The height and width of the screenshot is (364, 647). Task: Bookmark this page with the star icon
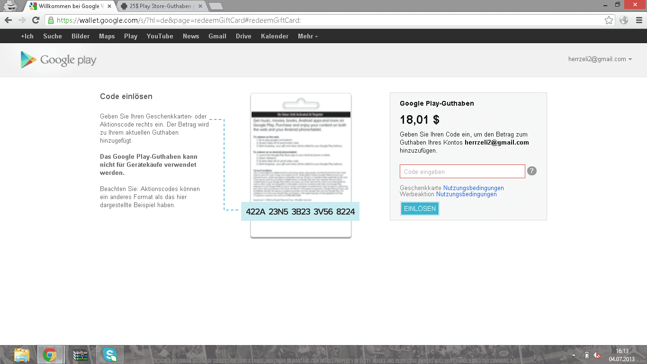(x=609, y=20)
